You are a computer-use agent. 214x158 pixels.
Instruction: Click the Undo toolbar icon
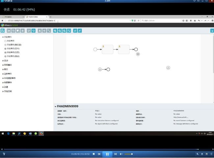tap(34, 31)
